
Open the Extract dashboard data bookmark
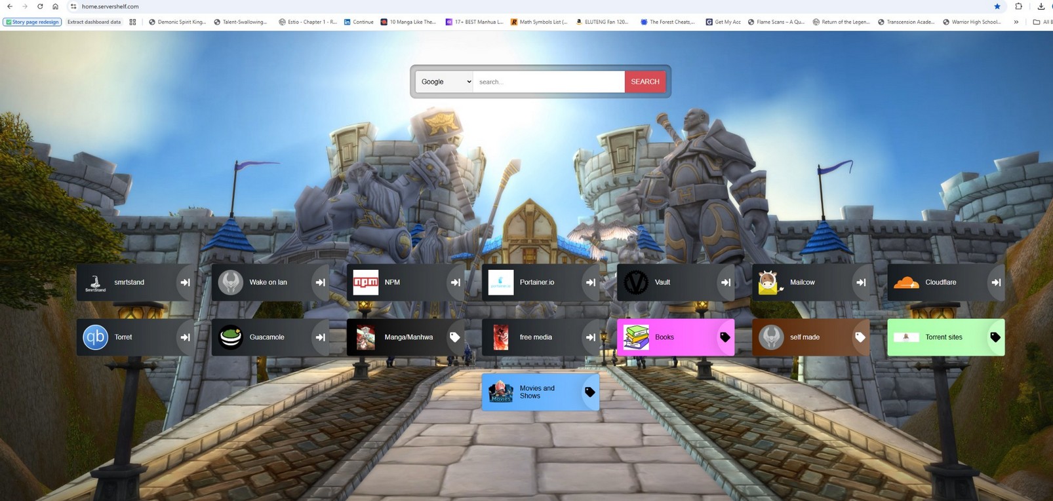point(94,22)
